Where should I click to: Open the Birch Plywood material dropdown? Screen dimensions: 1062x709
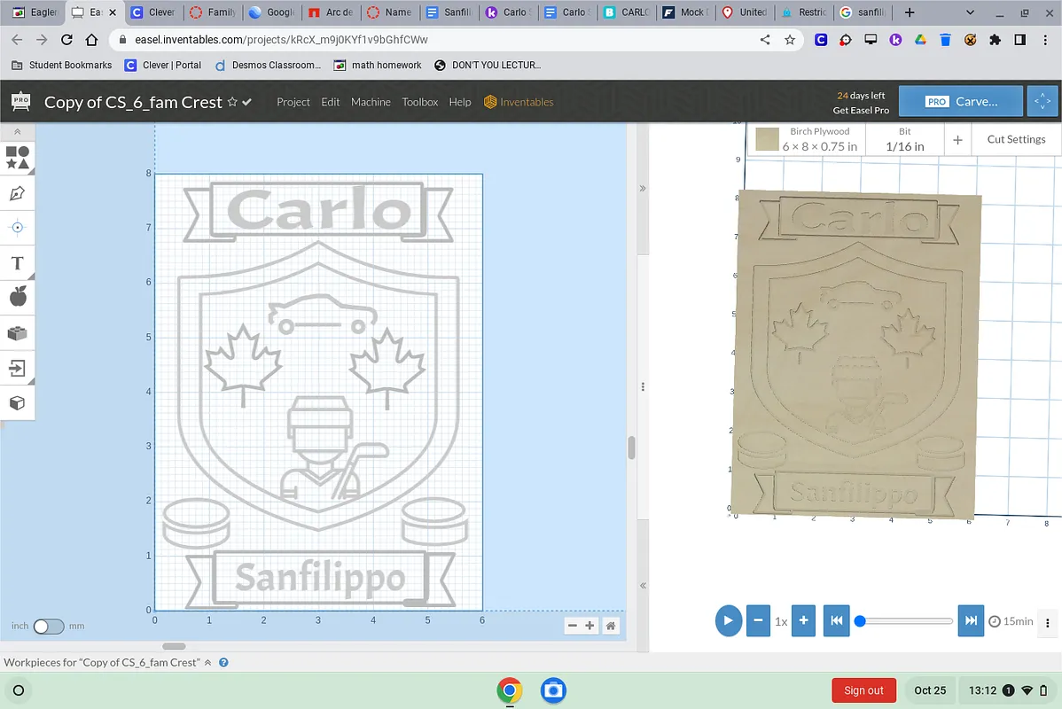tap(807, 139)
